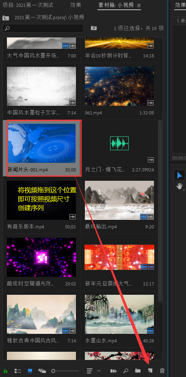Click the Find magnifier icon in bottom toolbar
Viewport: 186px width, 377px height.
125,371
